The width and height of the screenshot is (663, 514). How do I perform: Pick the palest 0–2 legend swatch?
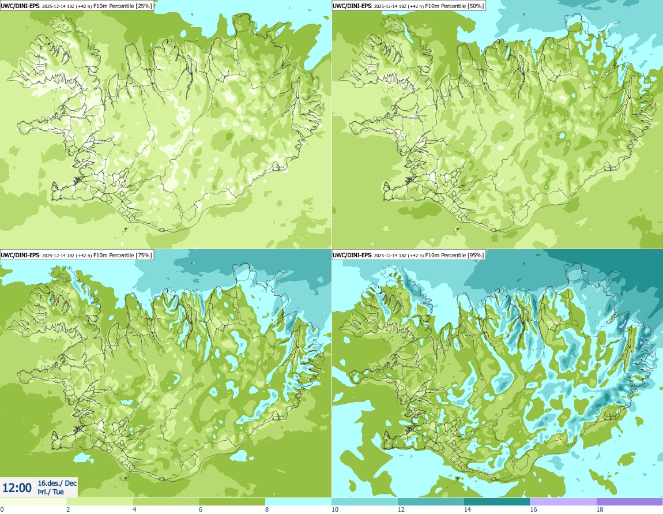[x=33, y=502]
